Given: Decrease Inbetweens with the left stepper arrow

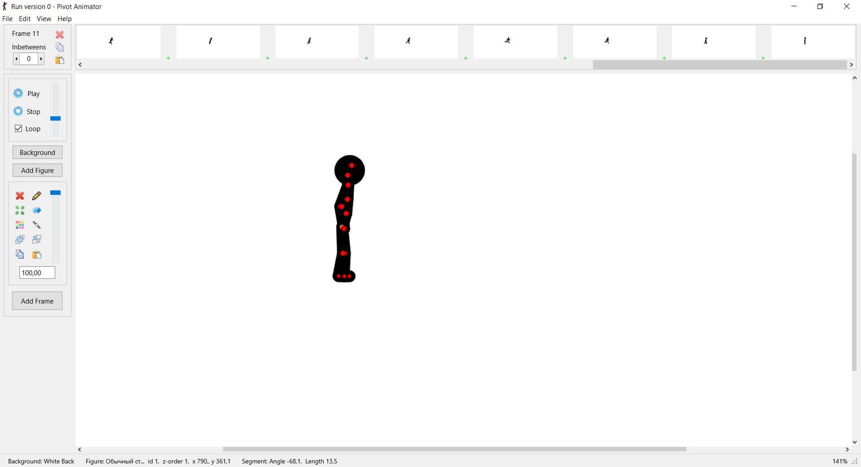Looking at the screenshot, I should pyautogui.click(x=17, y=59).
